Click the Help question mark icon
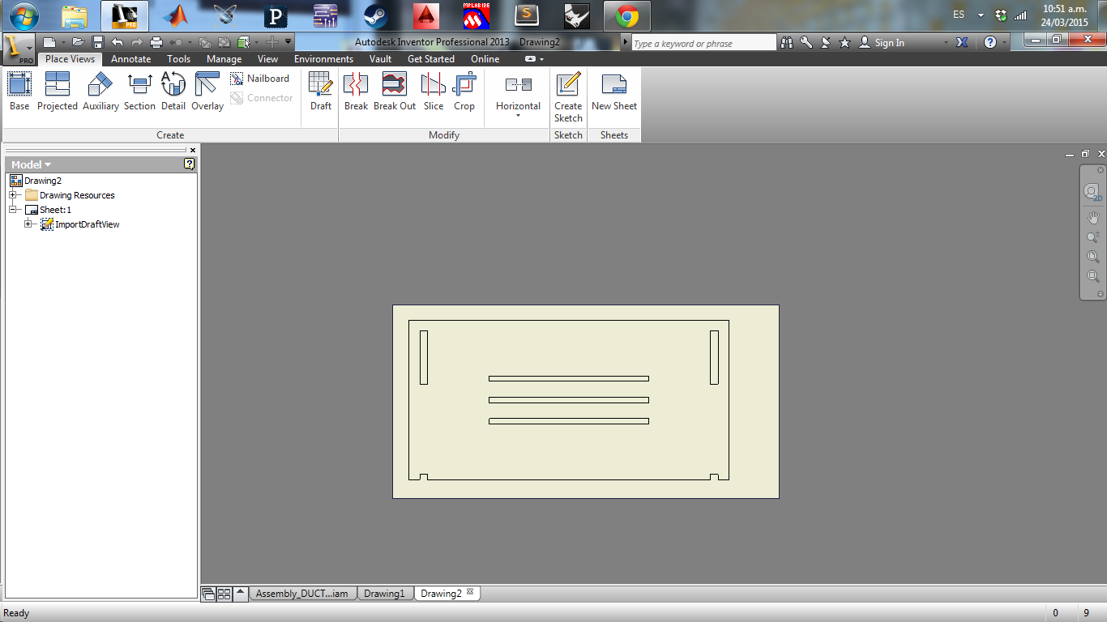Image resolution: width=1107 pixels, height=622 pixels. click(x=990, y=42)
